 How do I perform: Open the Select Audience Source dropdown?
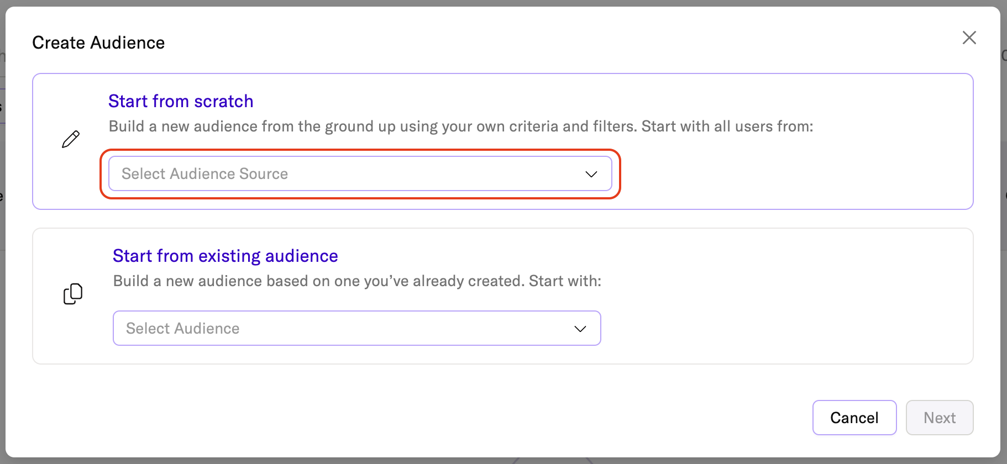pyautogui.click(x=359, y=174)
